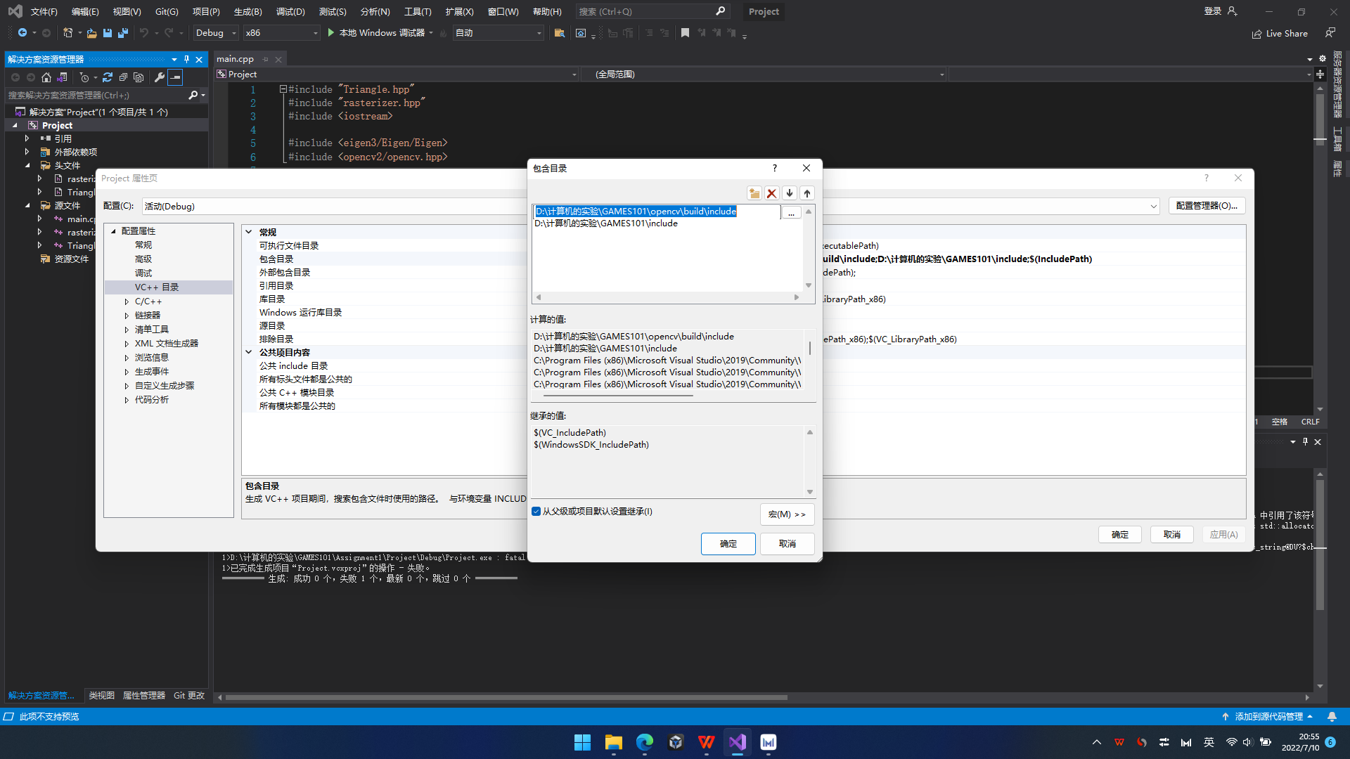This screenshot has height=759, width=1350.
Task: Move the selected include path down
Action: click(790, 193)
